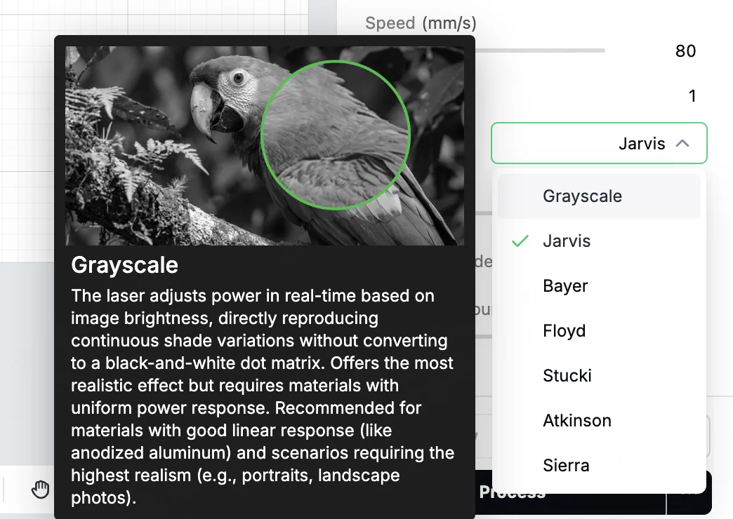This screenshot has width=733, height=519.
Task: Click the chevron arrow in Jarvis dropdown
Action: (x=682, y=143)
